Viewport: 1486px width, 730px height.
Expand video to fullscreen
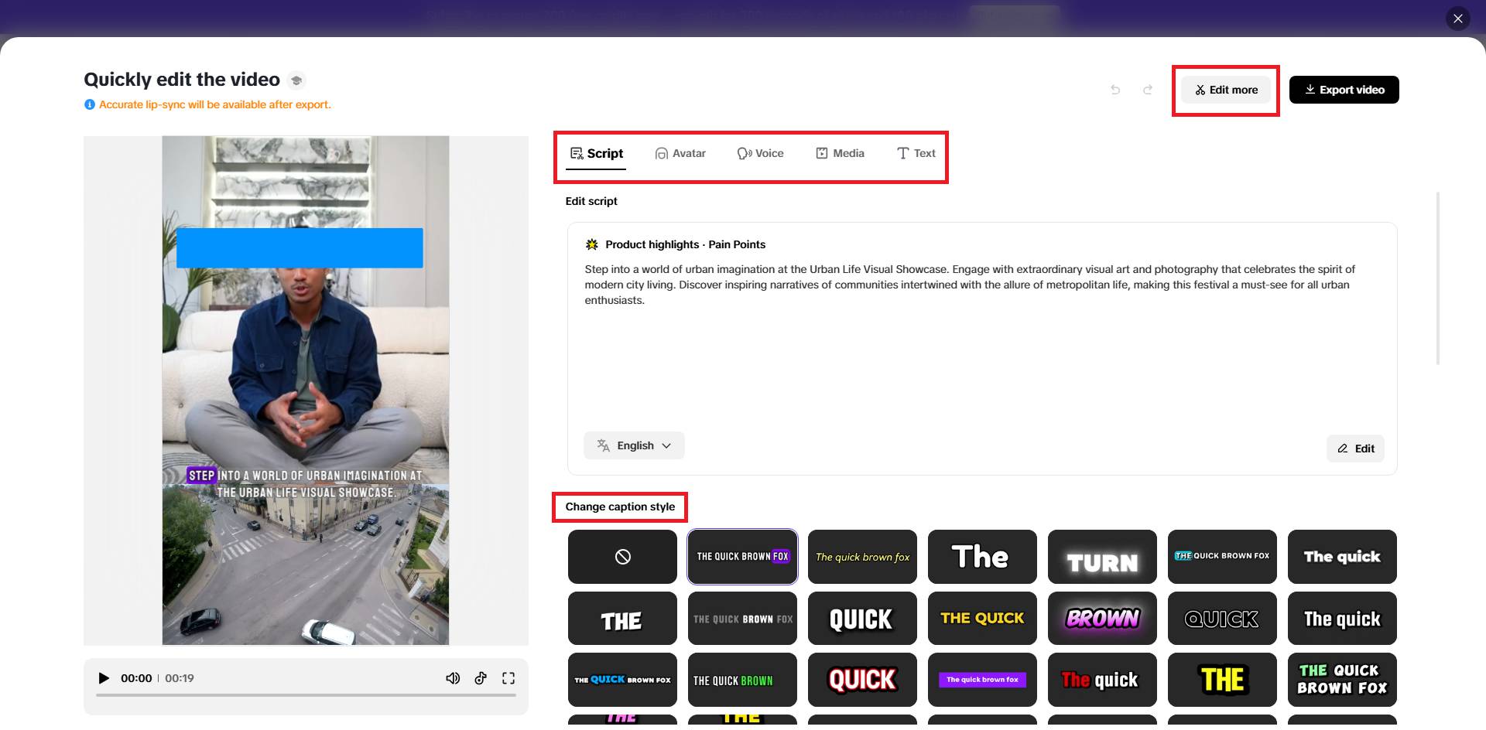pyautogui.click(x=508, y=678)
